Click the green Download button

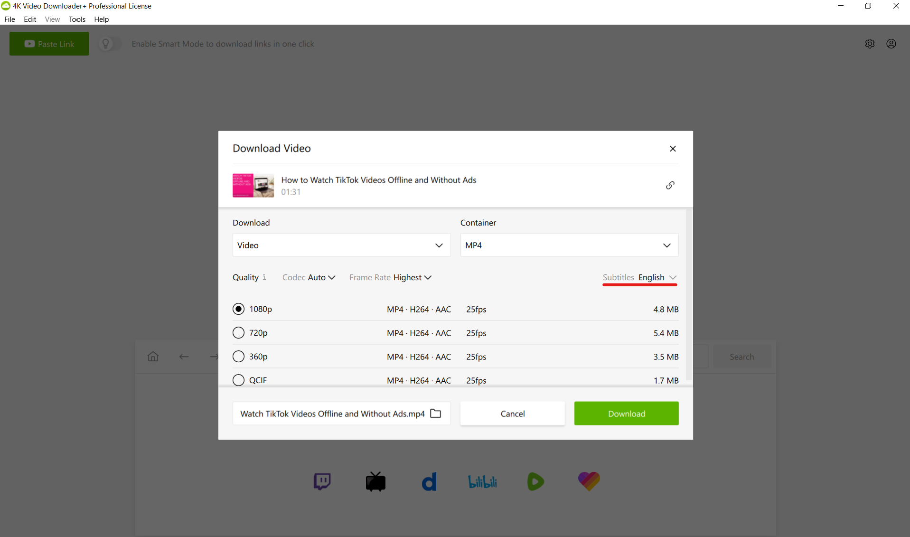pos(627,414)
